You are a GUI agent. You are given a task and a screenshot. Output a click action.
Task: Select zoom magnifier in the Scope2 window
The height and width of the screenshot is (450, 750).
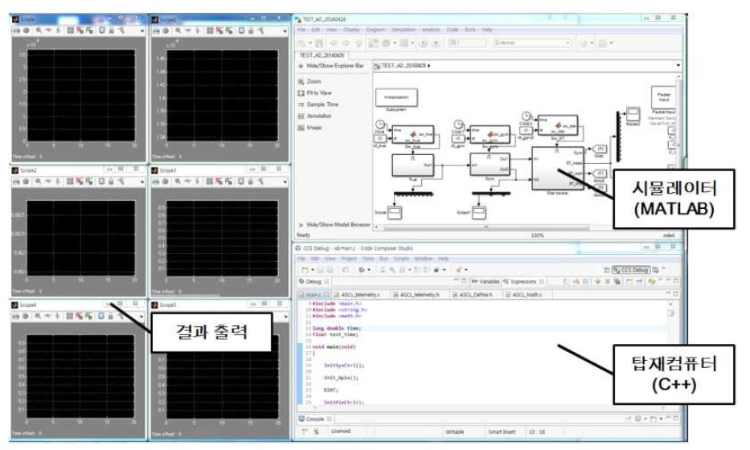coord(39,182)
